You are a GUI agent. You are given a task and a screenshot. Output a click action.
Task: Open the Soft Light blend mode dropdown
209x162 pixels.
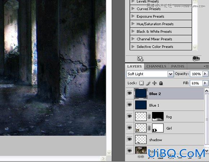(x=170, y=74)
